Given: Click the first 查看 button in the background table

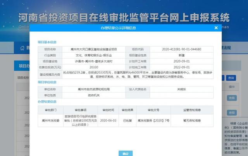Looking at the screenshot, I should pos(232,98).
